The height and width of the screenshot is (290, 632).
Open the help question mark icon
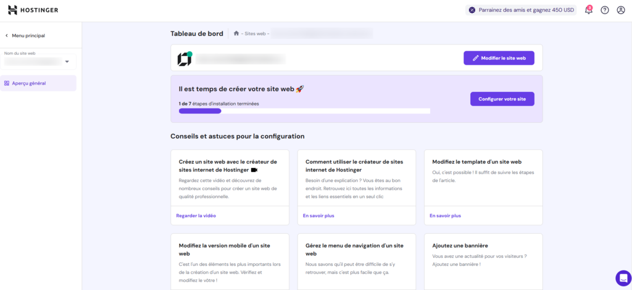[605, 10]
